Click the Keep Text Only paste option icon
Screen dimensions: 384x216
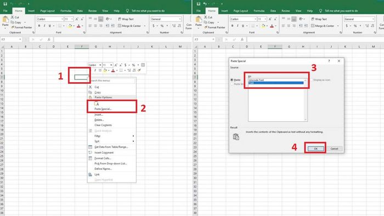(x=97, y=104)
